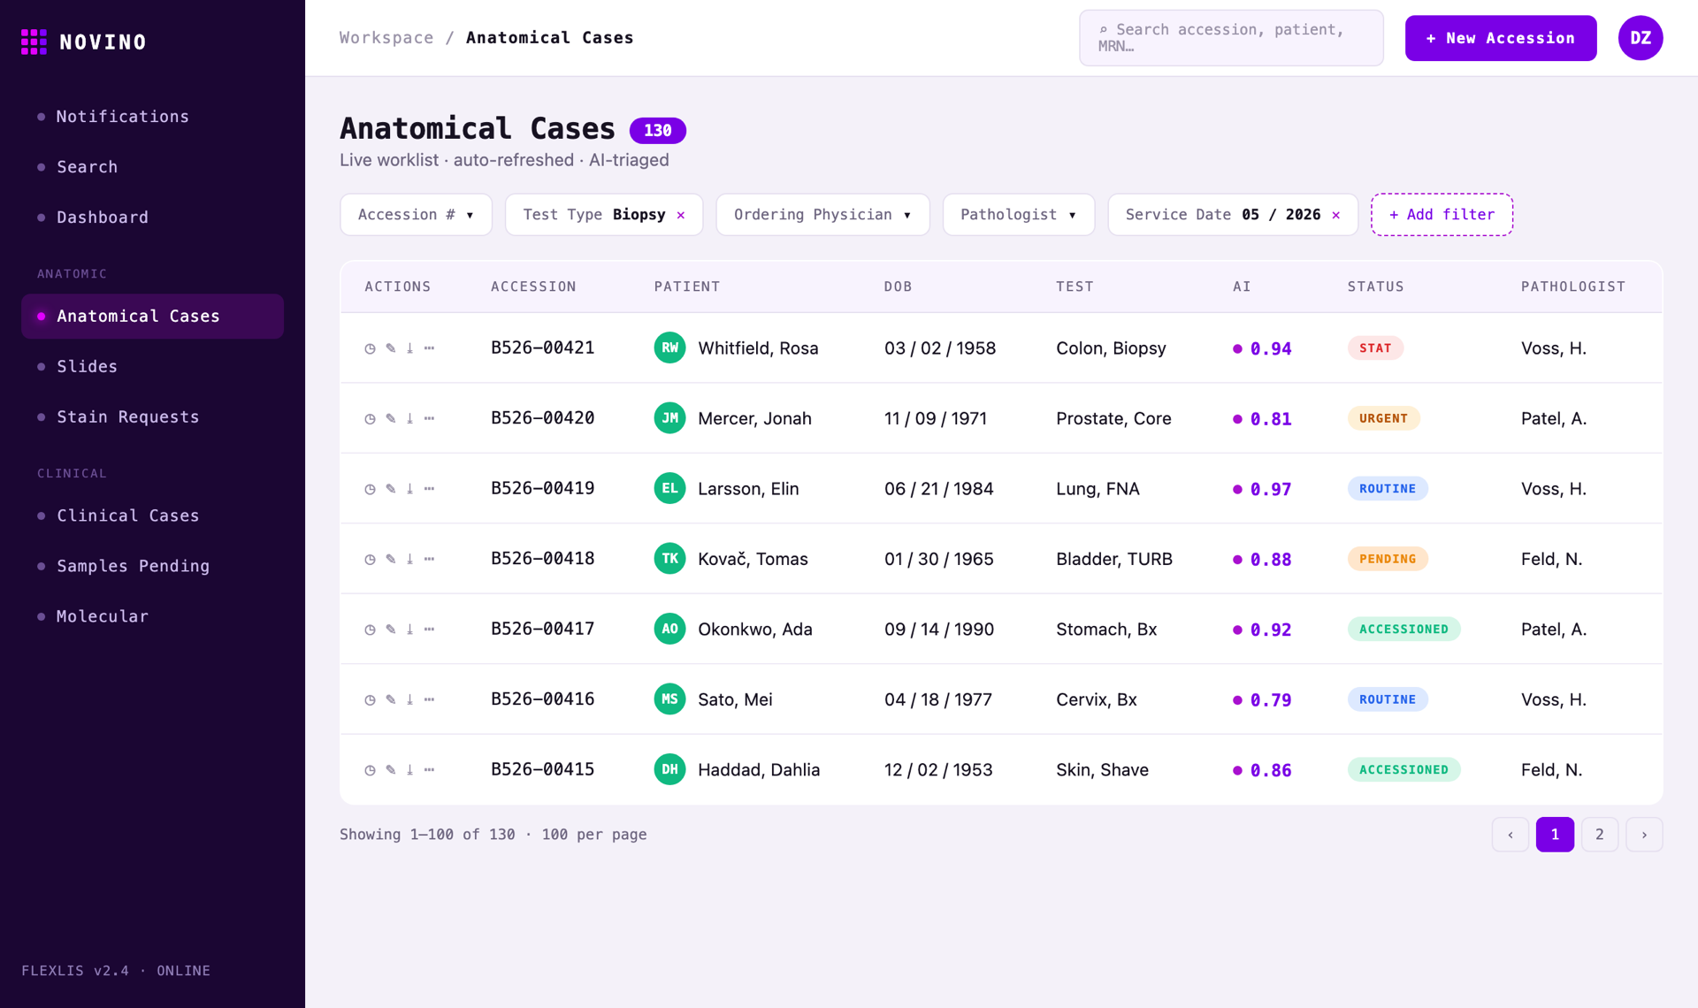Open history clock icon for B526-00421

pyautogui.click(x=370, y=348)
